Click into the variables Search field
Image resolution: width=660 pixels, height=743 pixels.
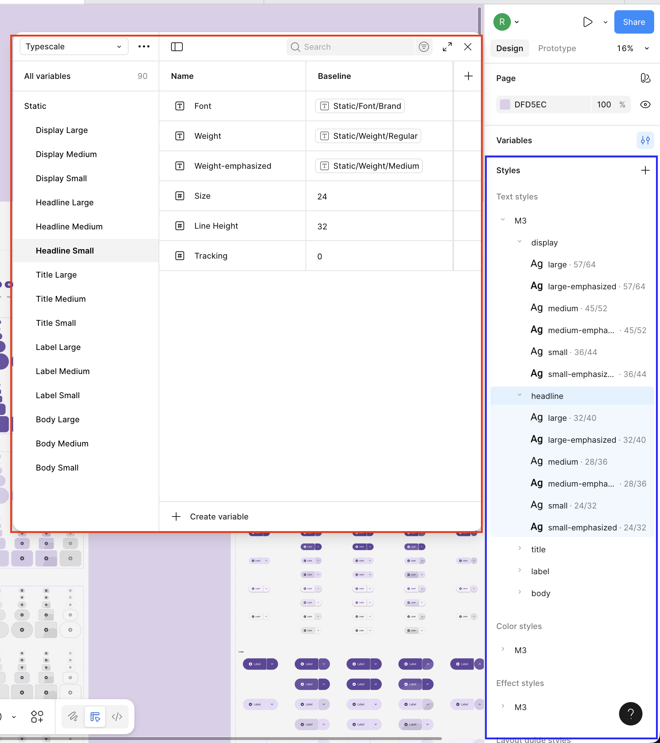tap(351, 47)
